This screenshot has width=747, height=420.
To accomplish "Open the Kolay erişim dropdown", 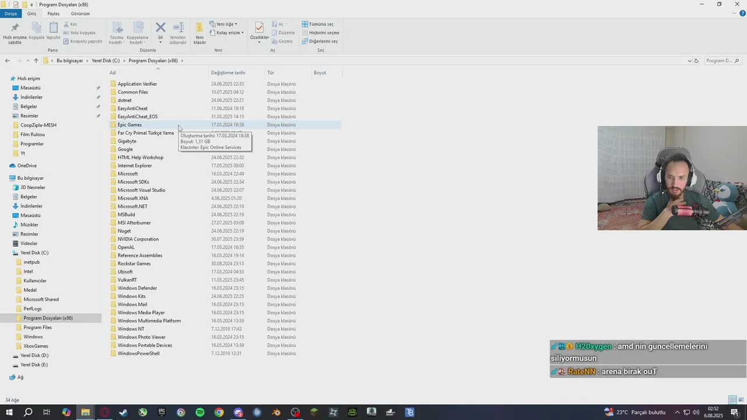I will coord(226,33).
